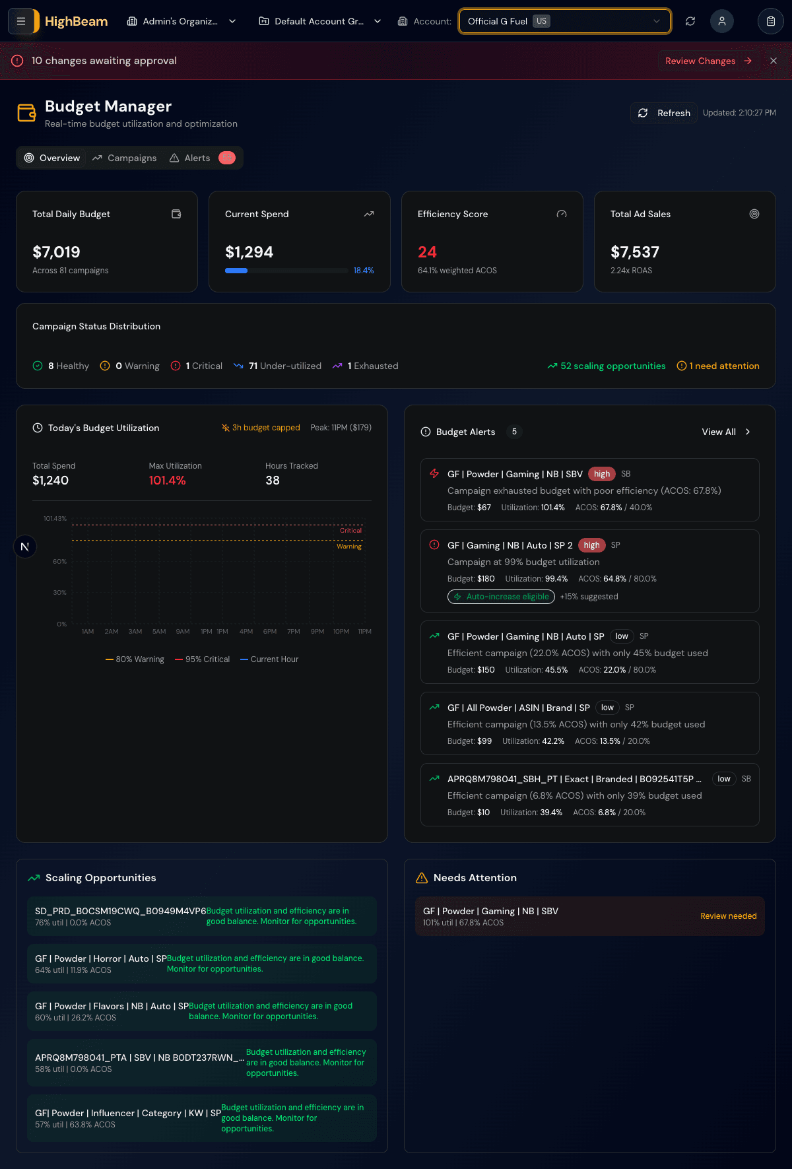Click alert icon on GF Gaming NB Auto SP 2
Viewport: 792px width, 1169px height.
(434, 545)
